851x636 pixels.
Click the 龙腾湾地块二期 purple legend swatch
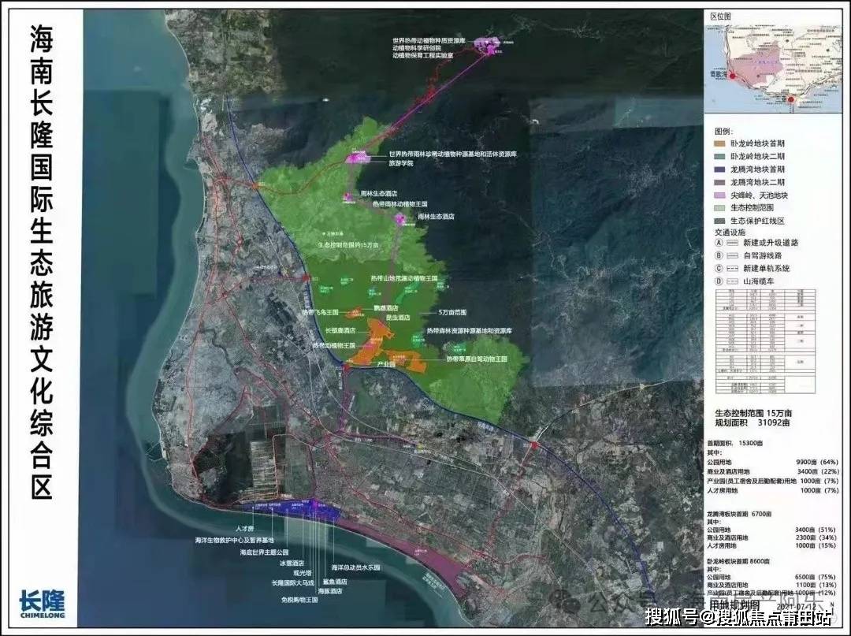coord(720,182)
